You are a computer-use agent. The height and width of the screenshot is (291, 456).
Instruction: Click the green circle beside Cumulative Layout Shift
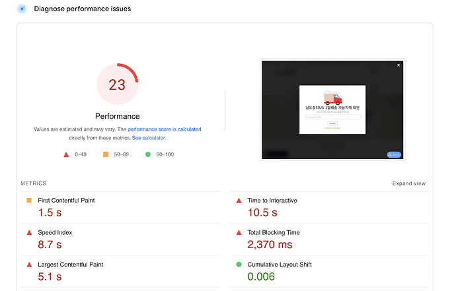point(239,265)
